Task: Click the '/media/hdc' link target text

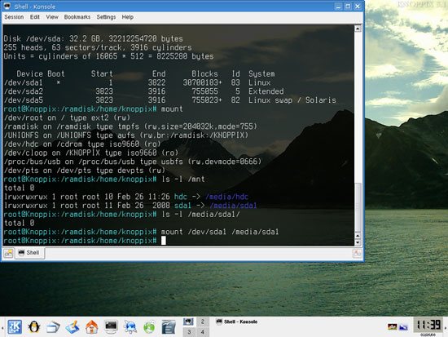Action: (227, 197)
